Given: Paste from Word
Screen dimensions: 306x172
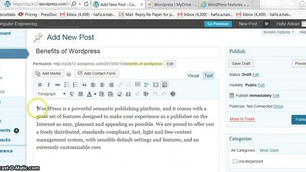Looking at the screenshot, I should [110, 94].
